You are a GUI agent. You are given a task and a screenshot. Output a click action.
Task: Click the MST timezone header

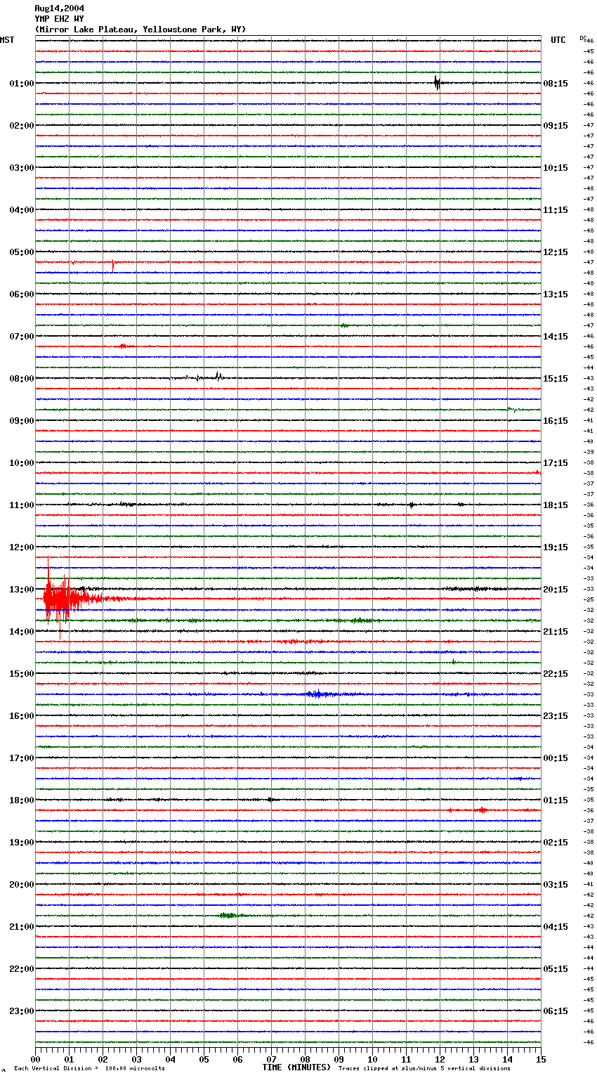point(7,40)
